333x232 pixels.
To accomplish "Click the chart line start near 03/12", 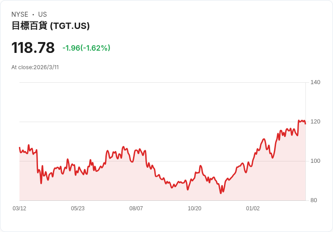I will [20, 147].
